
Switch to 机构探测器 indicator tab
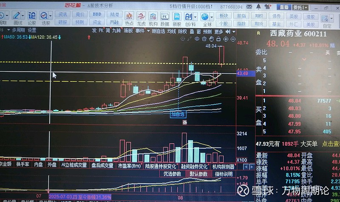point(224,167)
